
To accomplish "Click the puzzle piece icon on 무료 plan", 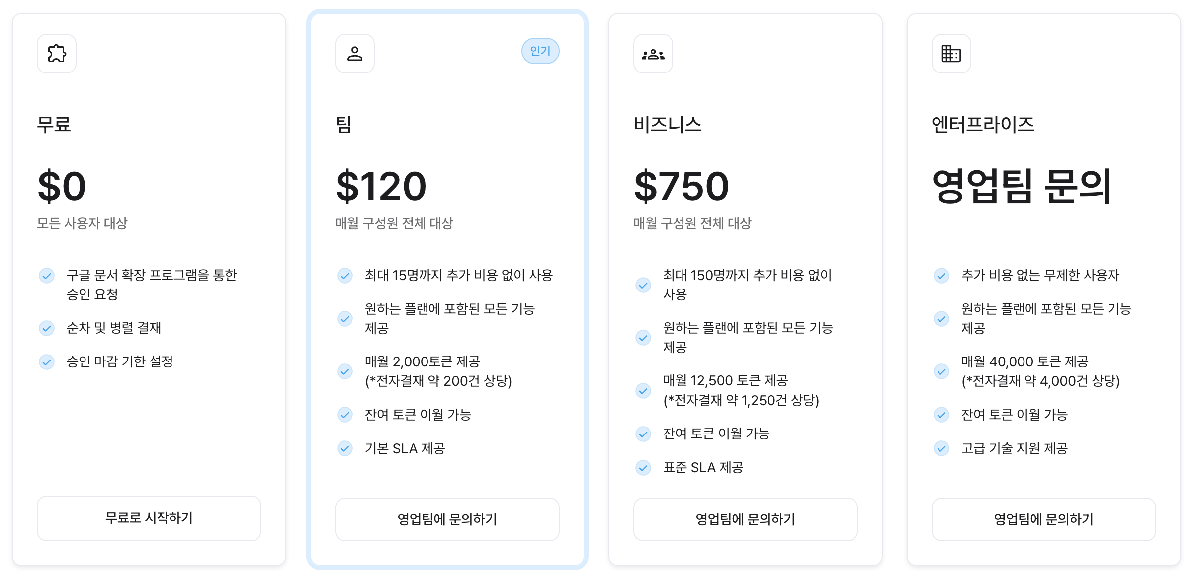I will (x=57, y=54).
